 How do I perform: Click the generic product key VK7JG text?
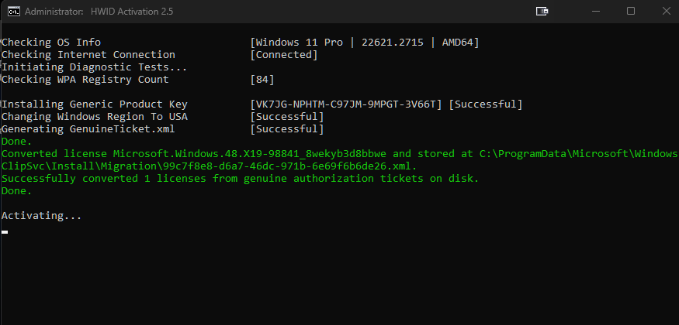pos(346,104)
